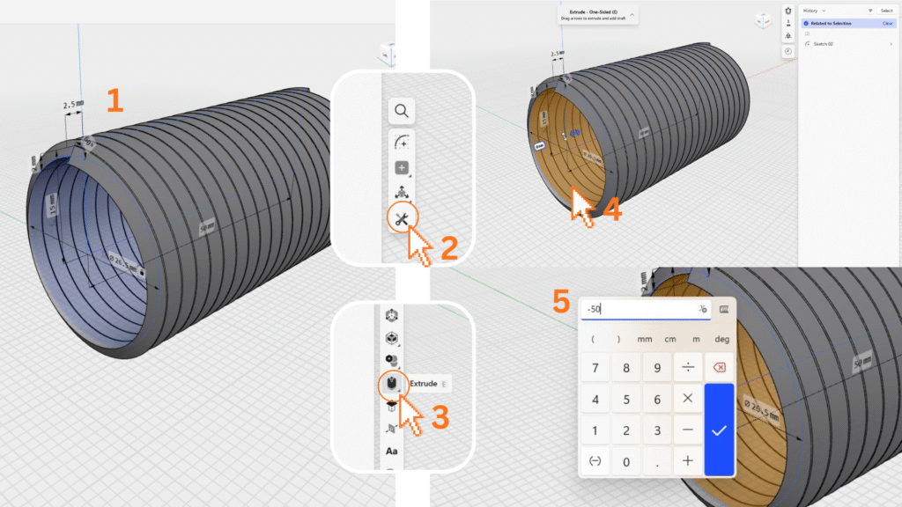Toggle the magnet snapping icon
Image resolution: width=902 pixels, height=507 pixels.
click(x=788, y=10)
